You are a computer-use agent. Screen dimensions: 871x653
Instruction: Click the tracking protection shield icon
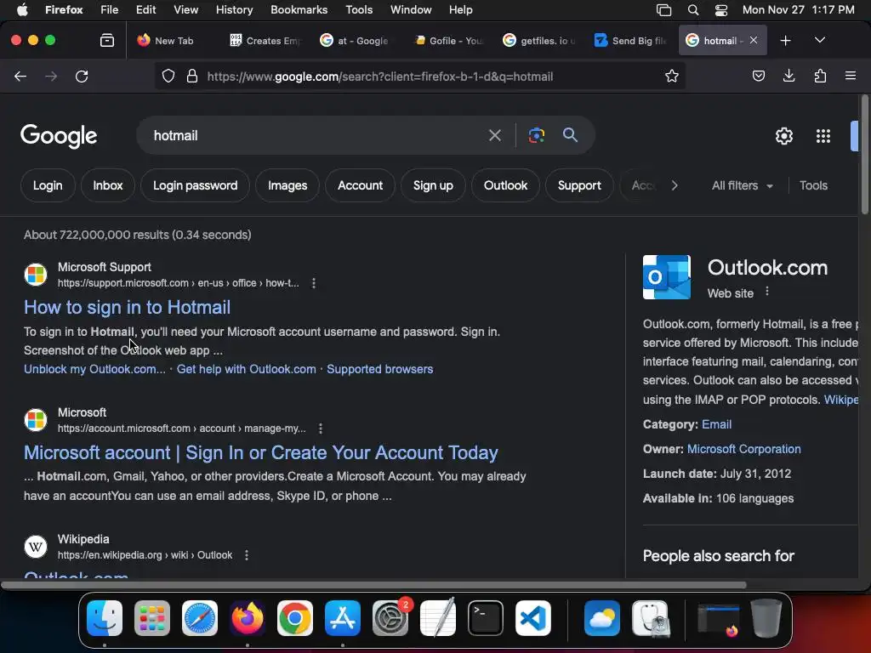(168, 76)
